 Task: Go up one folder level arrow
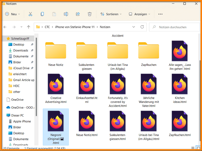tap(29, 27)
